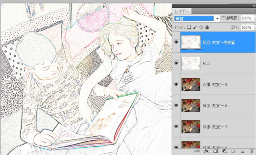Image resolution: width=256 pixels, height=155 pixels.
Task: Select the 結合 のコピーを乗算 layer thumbnail
Action: tap(191, 42)
